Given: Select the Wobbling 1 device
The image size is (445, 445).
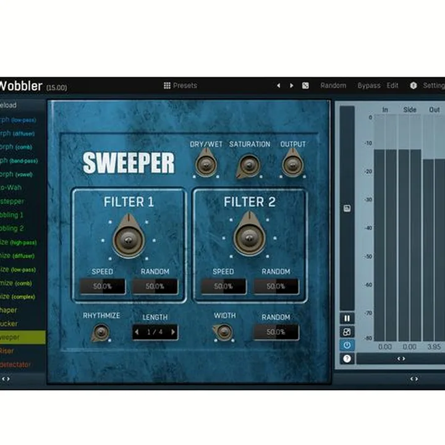Looking at the screenshot, I should pyautogui.click(x=23, y=215).
